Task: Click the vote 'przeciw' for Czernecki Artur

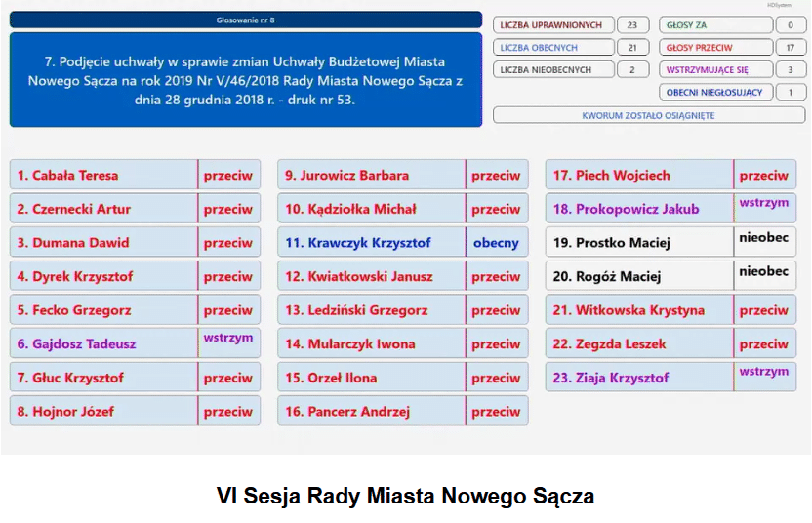Action: pos(229,208)
